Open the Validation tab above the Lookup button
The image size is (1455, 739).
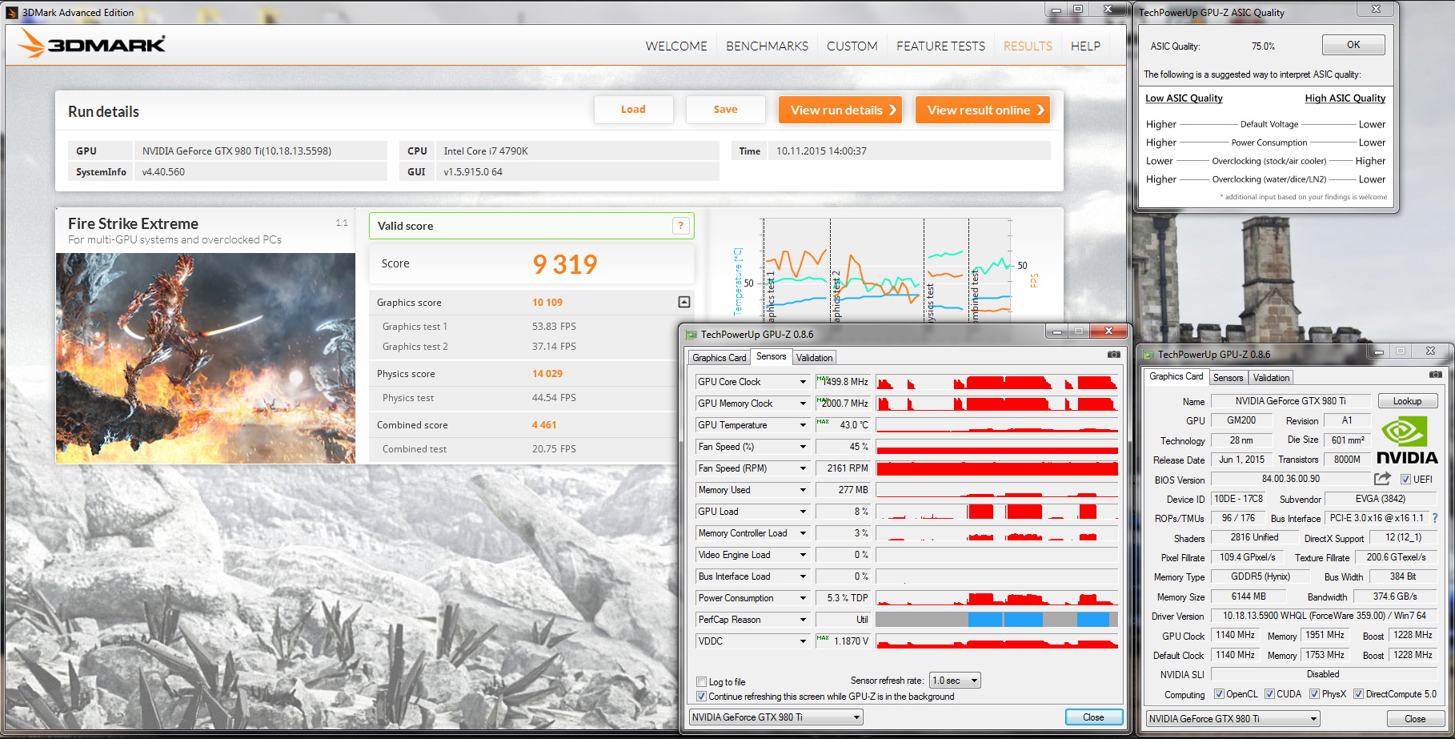1271,378
